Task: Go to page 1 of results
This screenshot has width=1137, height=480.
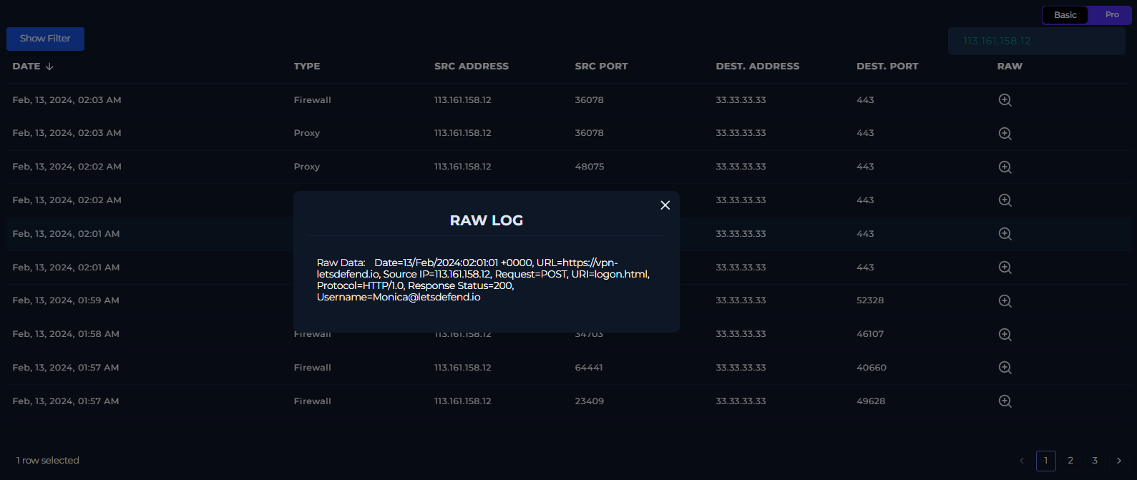Action: click(1045, 461)
